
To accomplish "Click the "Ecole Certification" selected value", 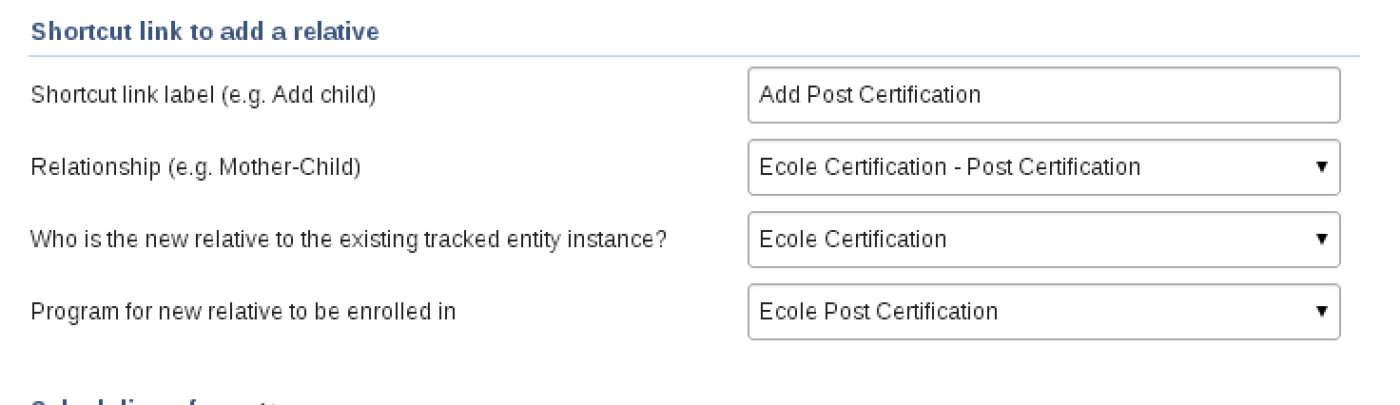I will [852, 240].
